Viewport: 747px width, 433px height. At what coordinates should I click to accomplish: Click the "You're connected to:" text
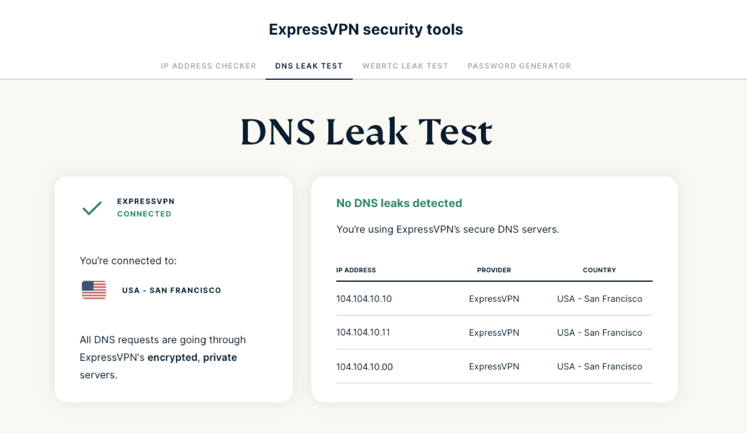coord(128,261)
